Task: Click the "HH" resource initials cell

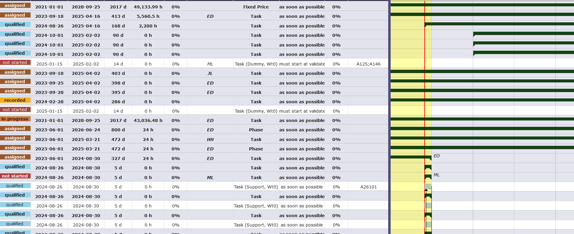Action: 210,139
